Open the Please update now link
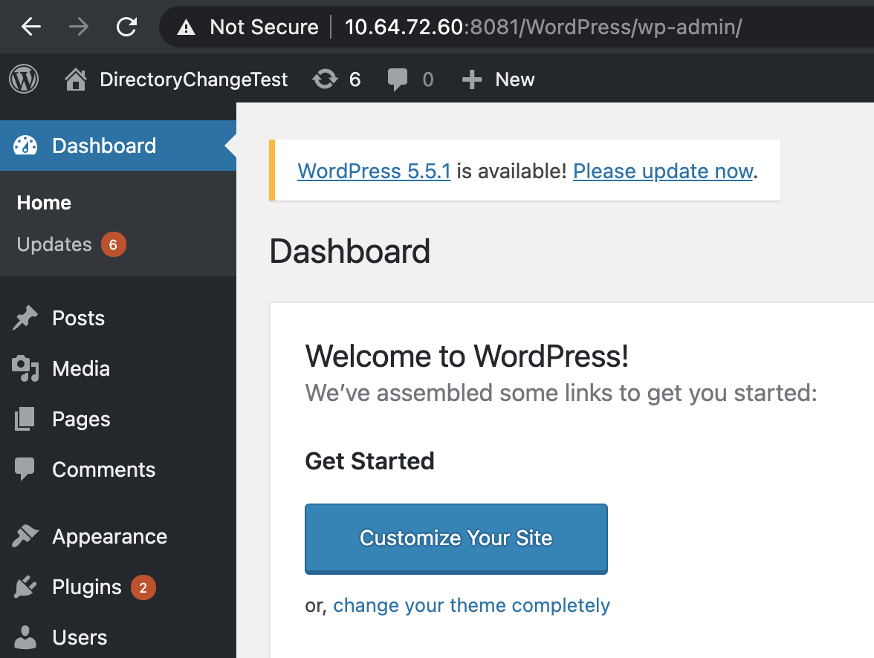Viewport: 874px width, 658px height. pos(662,171)
